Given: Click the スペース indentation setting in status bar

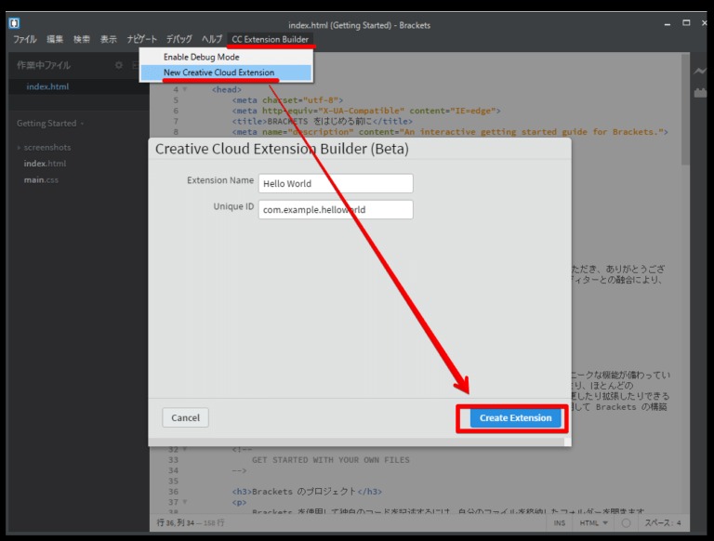Looking at the screenshot, I should (x=663, y=523).
